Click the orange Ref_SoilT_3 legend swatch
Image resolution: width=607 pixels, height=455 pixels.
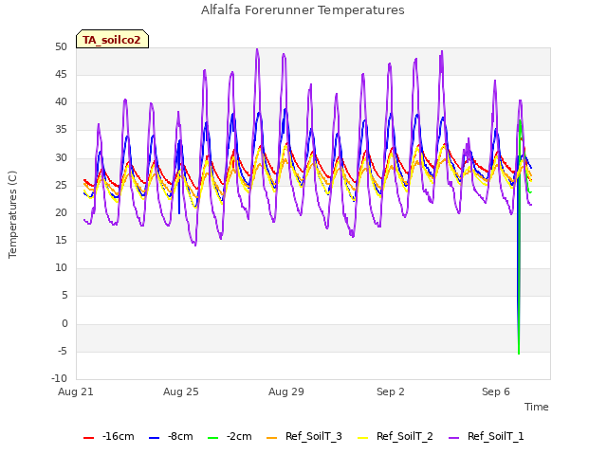pyautogui.click(x=272, y=438)
